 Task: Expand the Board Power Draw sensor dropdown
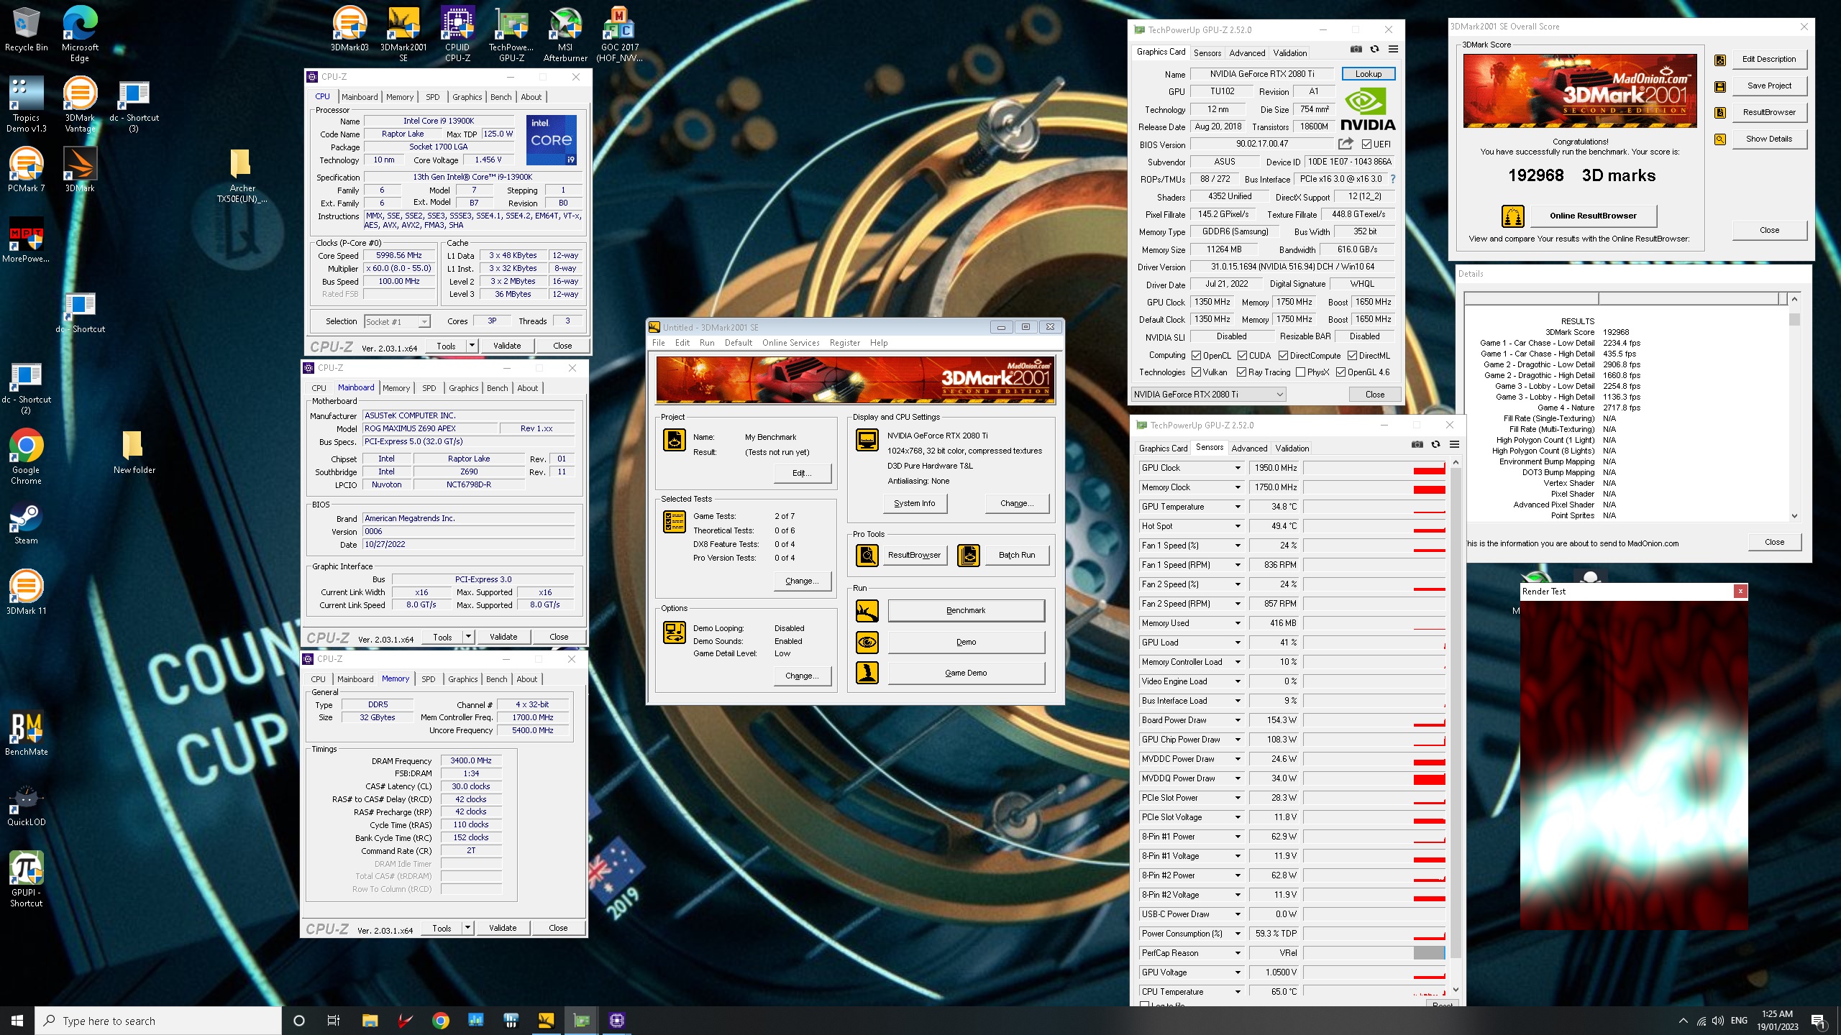click(1238, 720)
